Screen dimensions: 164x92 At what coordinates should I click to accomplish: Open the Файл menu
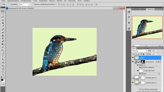coord(3,1)
